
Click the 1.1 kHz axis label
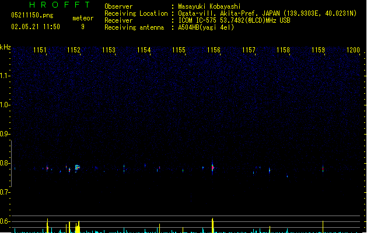pos(4,76)
